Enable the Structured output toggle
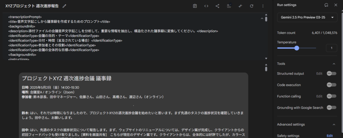Screen dimensions: 343x138 click(331, 74)
